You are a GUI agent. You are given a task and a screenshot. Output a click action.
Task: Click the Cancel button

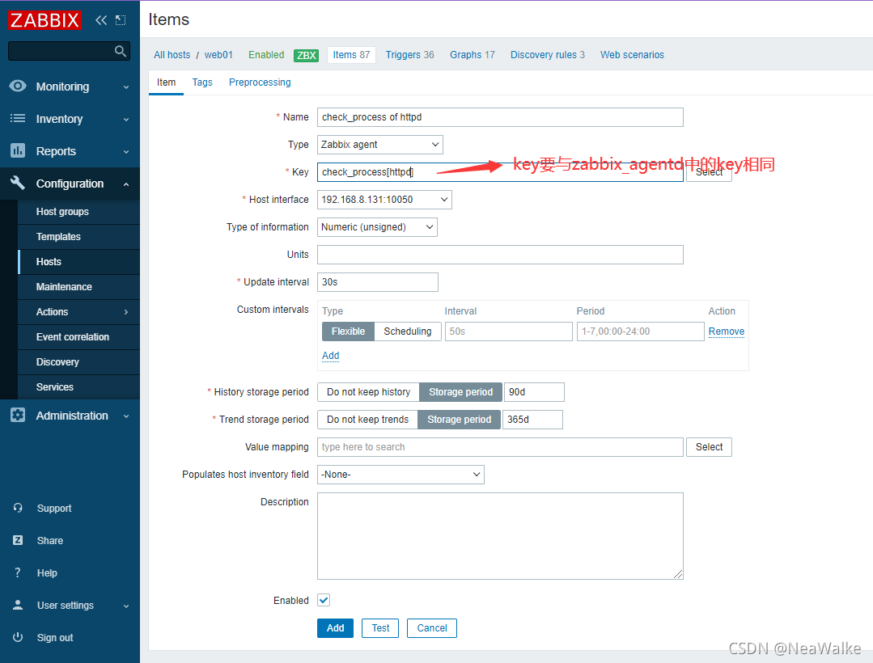[432, 628]
